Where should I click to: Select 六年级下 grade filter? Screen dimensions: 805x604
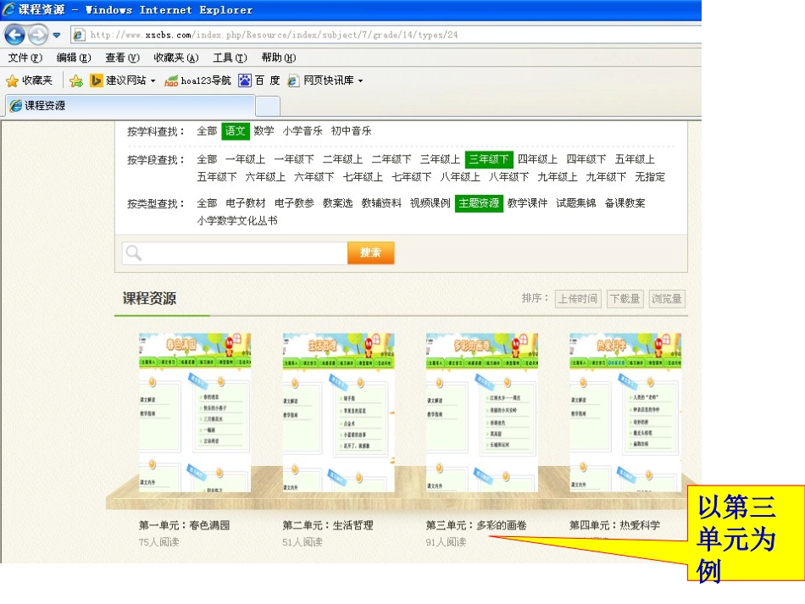(x=314, y=177)
